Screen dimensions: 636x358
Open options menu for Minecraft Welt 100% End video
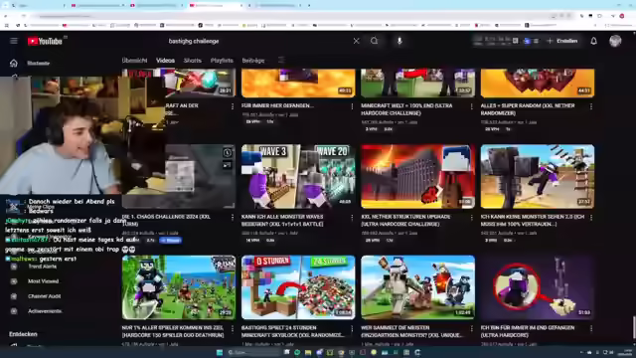(471, 106)
